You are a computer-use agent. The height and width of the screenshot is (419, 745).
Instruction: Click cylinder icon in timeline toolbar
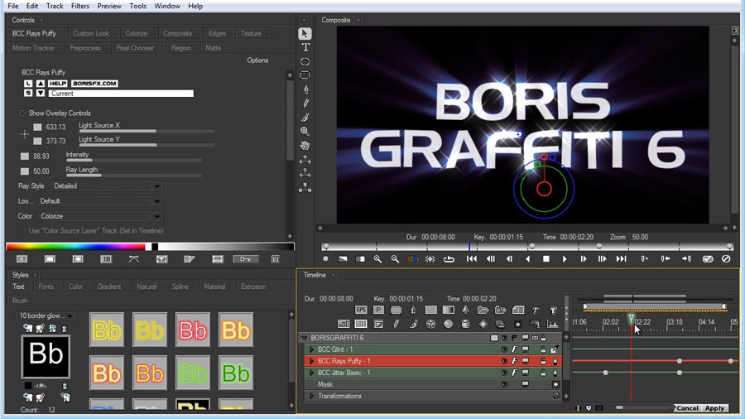[x=465, y=324]
